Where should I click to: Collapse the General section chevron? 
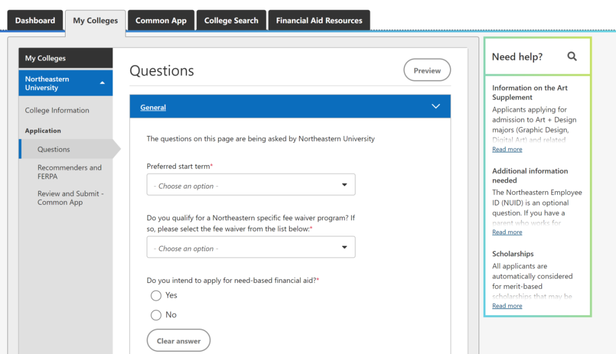436,107
